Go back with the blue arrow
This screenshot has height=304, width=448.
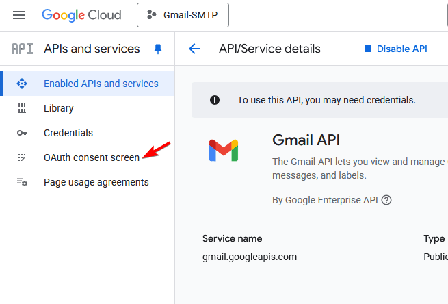tap(194, 49)
